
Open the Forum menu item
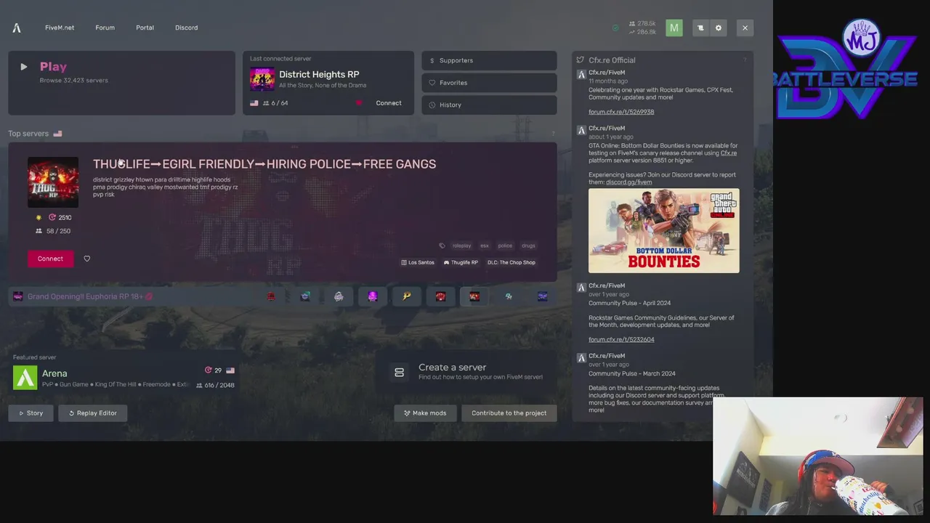(x=105, y=28)
